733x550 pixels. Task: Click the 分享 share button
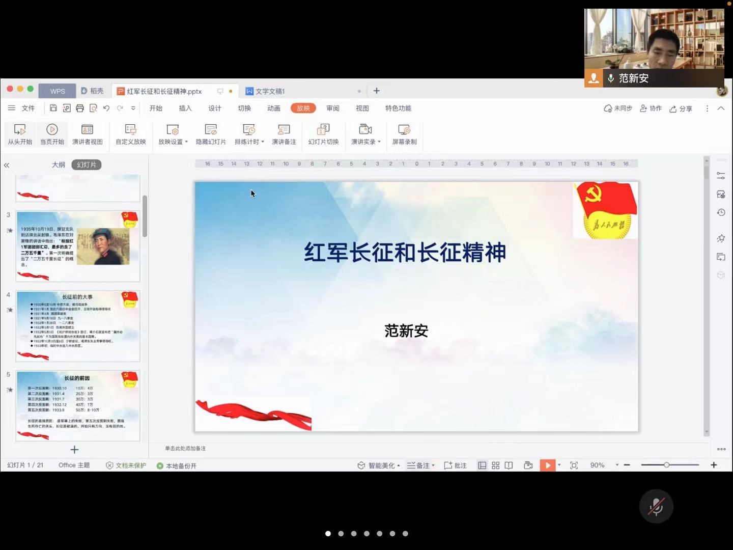tap(681, 108)
